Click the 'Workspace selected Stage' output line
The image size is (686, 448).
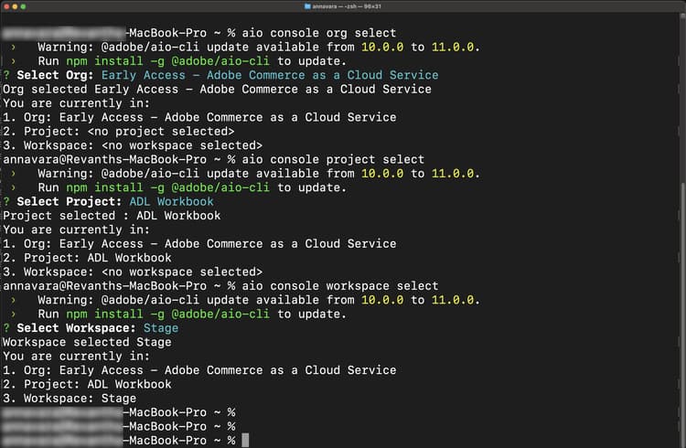(87, 342)
